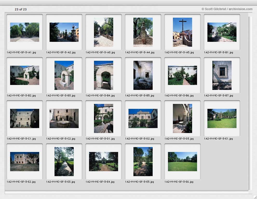The height and width of the screenshot is (199, 257).
Task: Click filename label 1A2-M-MC-SF-3-D2.jpg
Action: point(140,139)
